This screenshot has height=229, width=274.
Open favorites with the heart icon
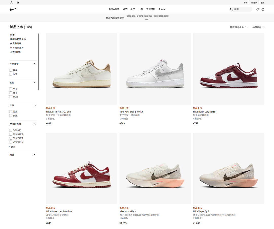pyautogui.click(x=257, y=9)
